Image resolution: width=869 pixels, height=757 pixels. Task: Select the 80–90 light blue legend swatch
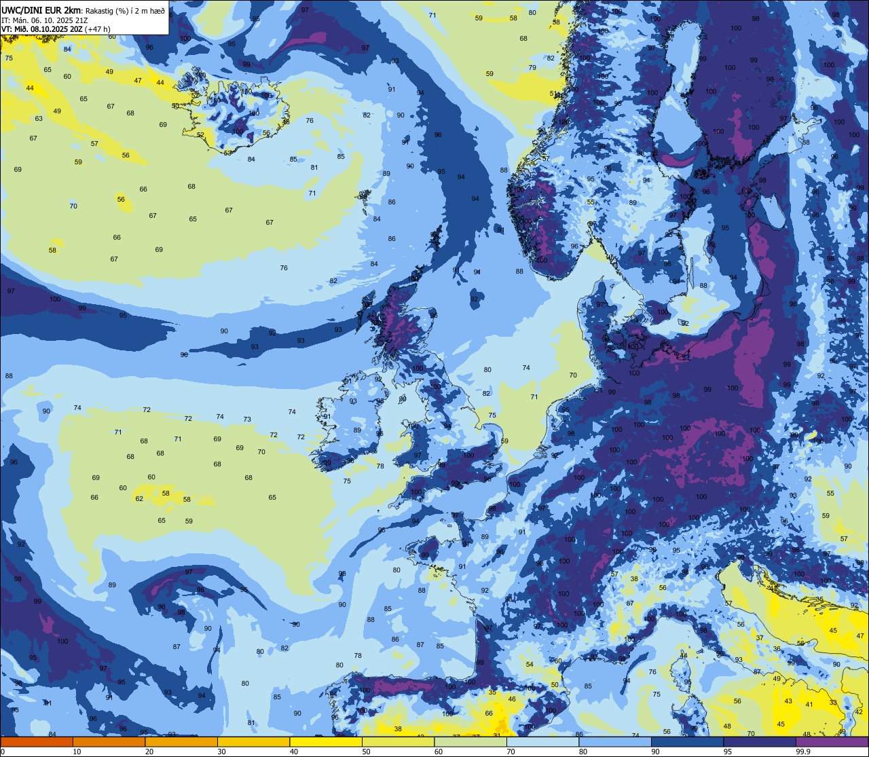615,741
